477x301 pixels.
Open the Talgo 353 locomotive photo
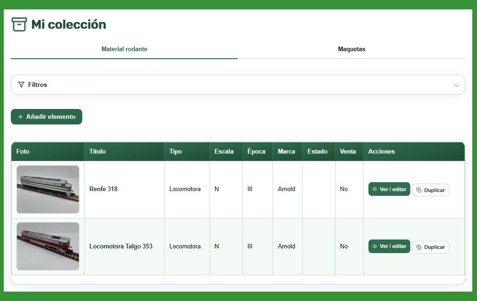[48, 246]
